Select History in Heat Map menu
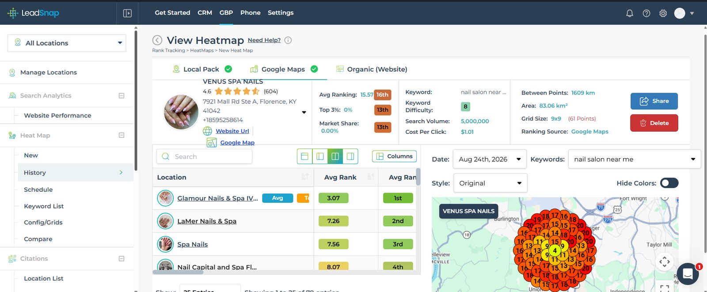707x292 pixels. pyautogui.click(x=76, y=172)
